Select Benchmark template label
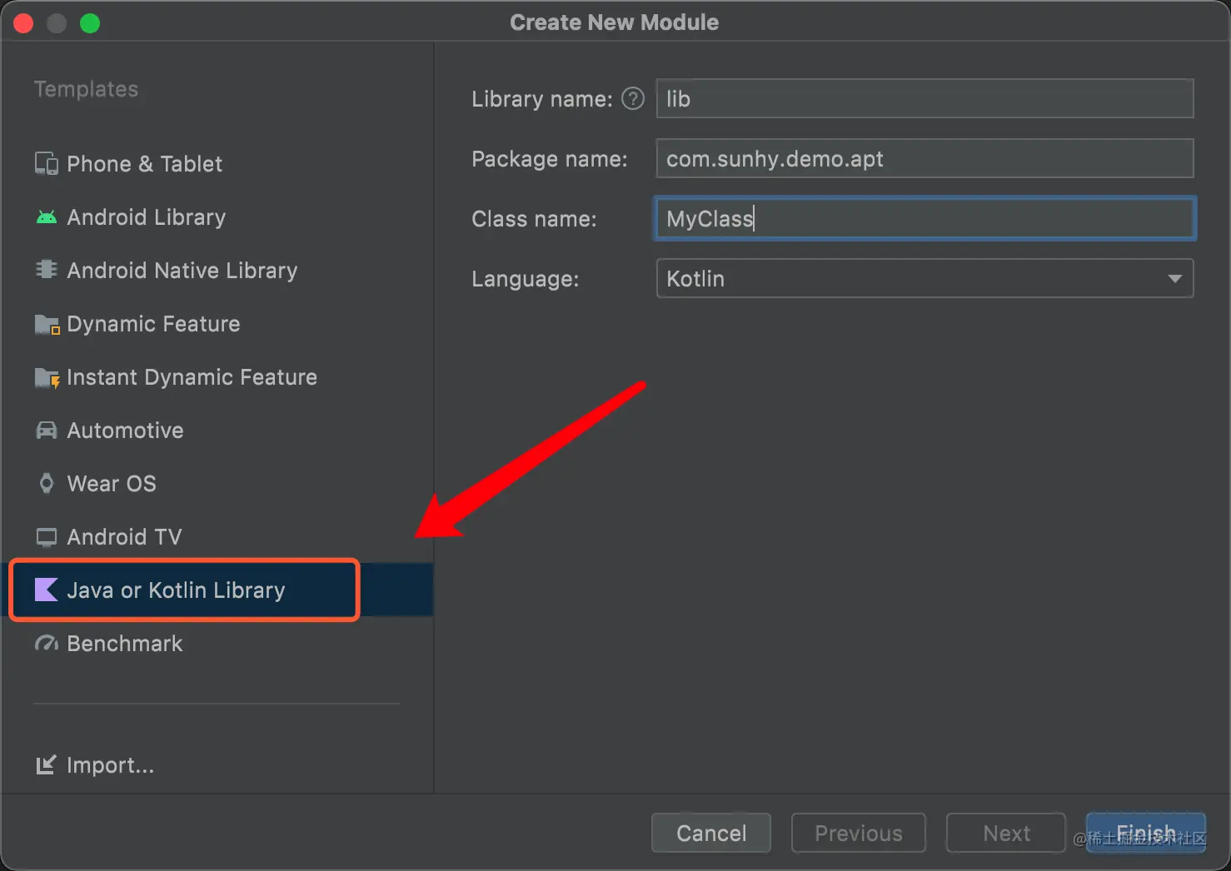Image resolution: width=1231 pixels, height=871 pixels. (x=125, y=644)
